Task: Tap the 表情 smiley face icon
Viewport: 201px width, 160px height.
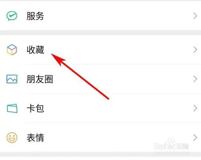Action: (x=12, y=138)
